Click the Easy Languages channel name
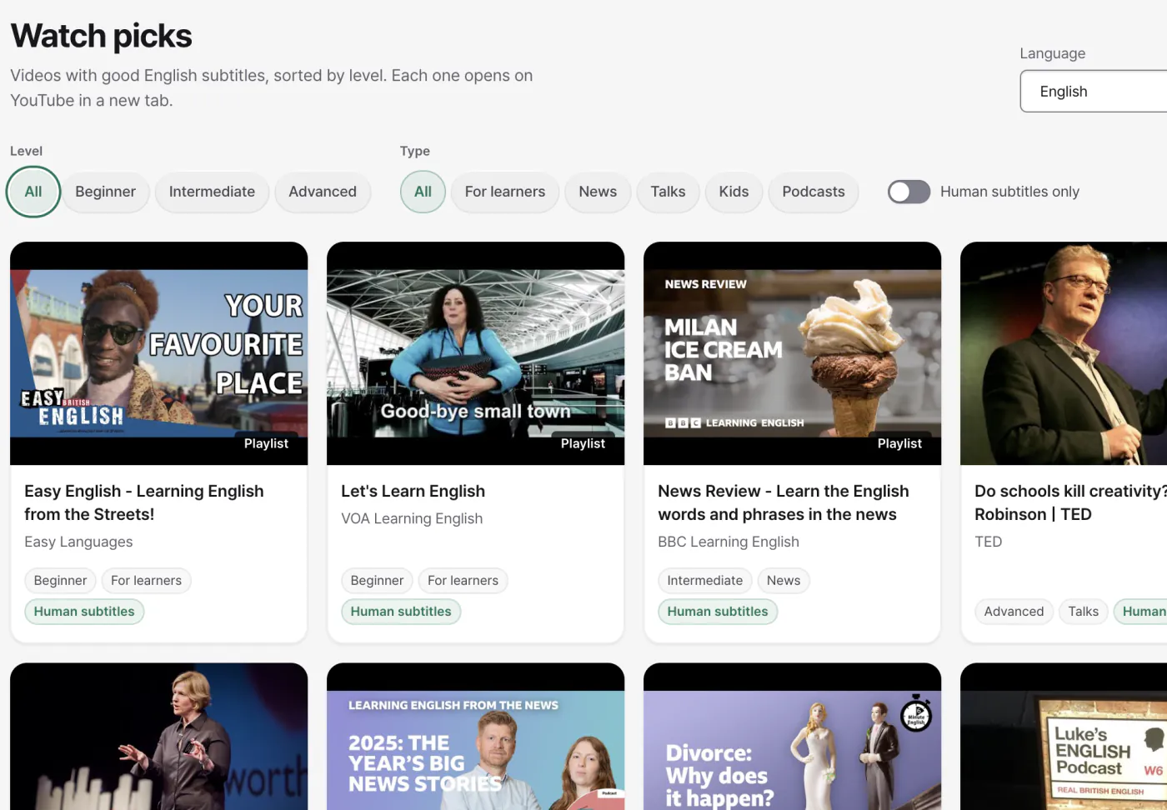The height and width of the screenshot is (810, 1167). pos(78,542)
